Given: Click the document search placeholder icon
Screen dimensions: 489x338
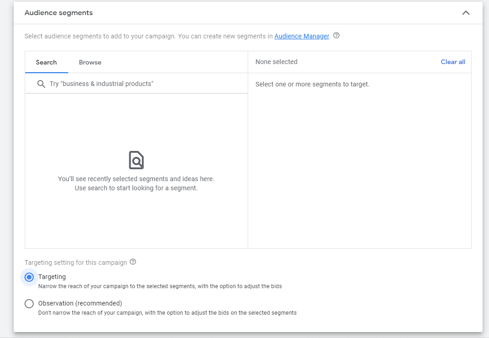Looking at the screenshot, I should point(136,160).
